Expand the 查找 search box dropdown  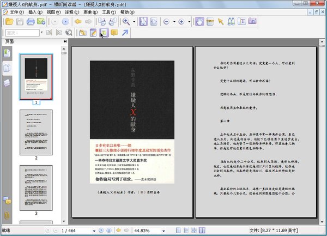40,33
